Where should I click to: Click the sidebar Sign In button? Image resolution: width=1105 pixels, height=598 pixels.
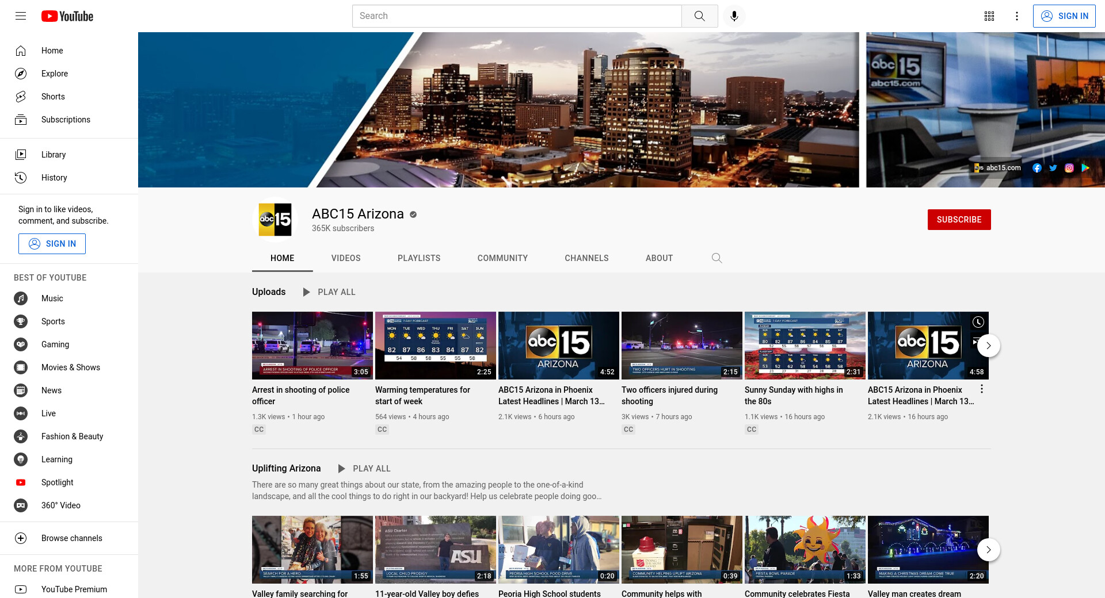pos(52,244)
